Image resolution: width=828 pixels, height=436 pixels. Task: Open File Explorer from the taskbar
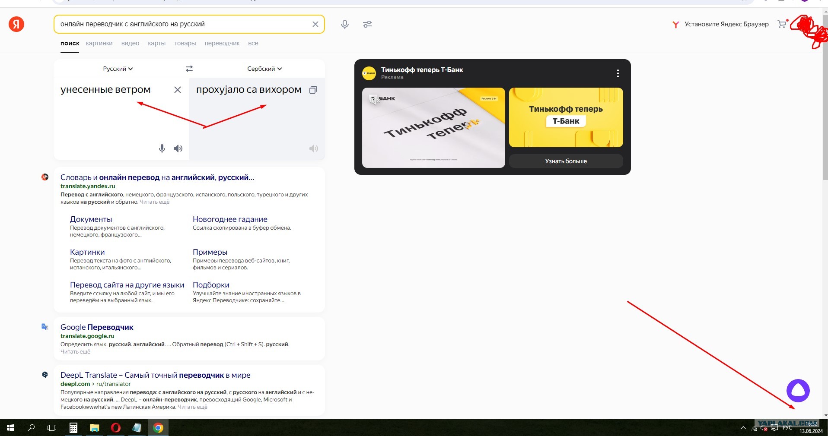coord(94,428)
